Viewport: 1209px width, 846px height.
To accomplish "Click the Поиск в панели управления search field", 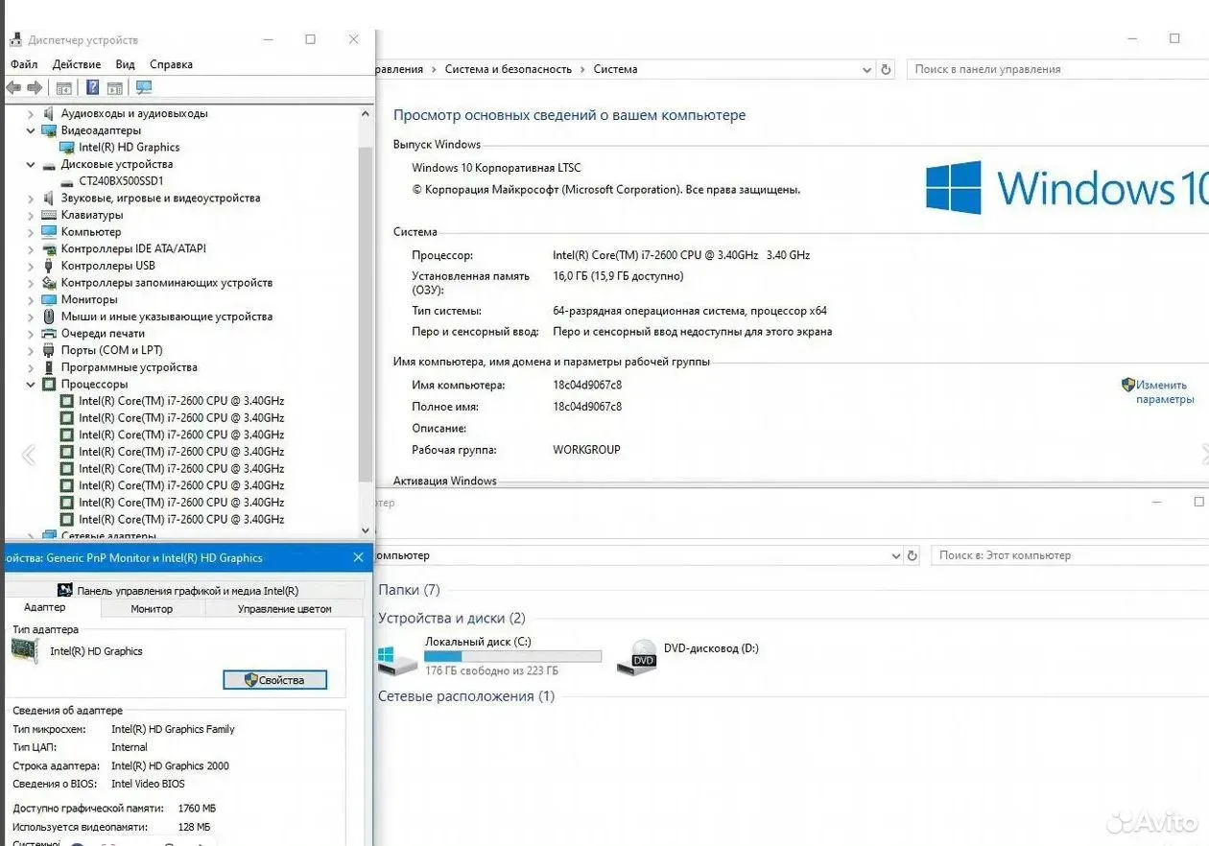I will (1058, 69).
